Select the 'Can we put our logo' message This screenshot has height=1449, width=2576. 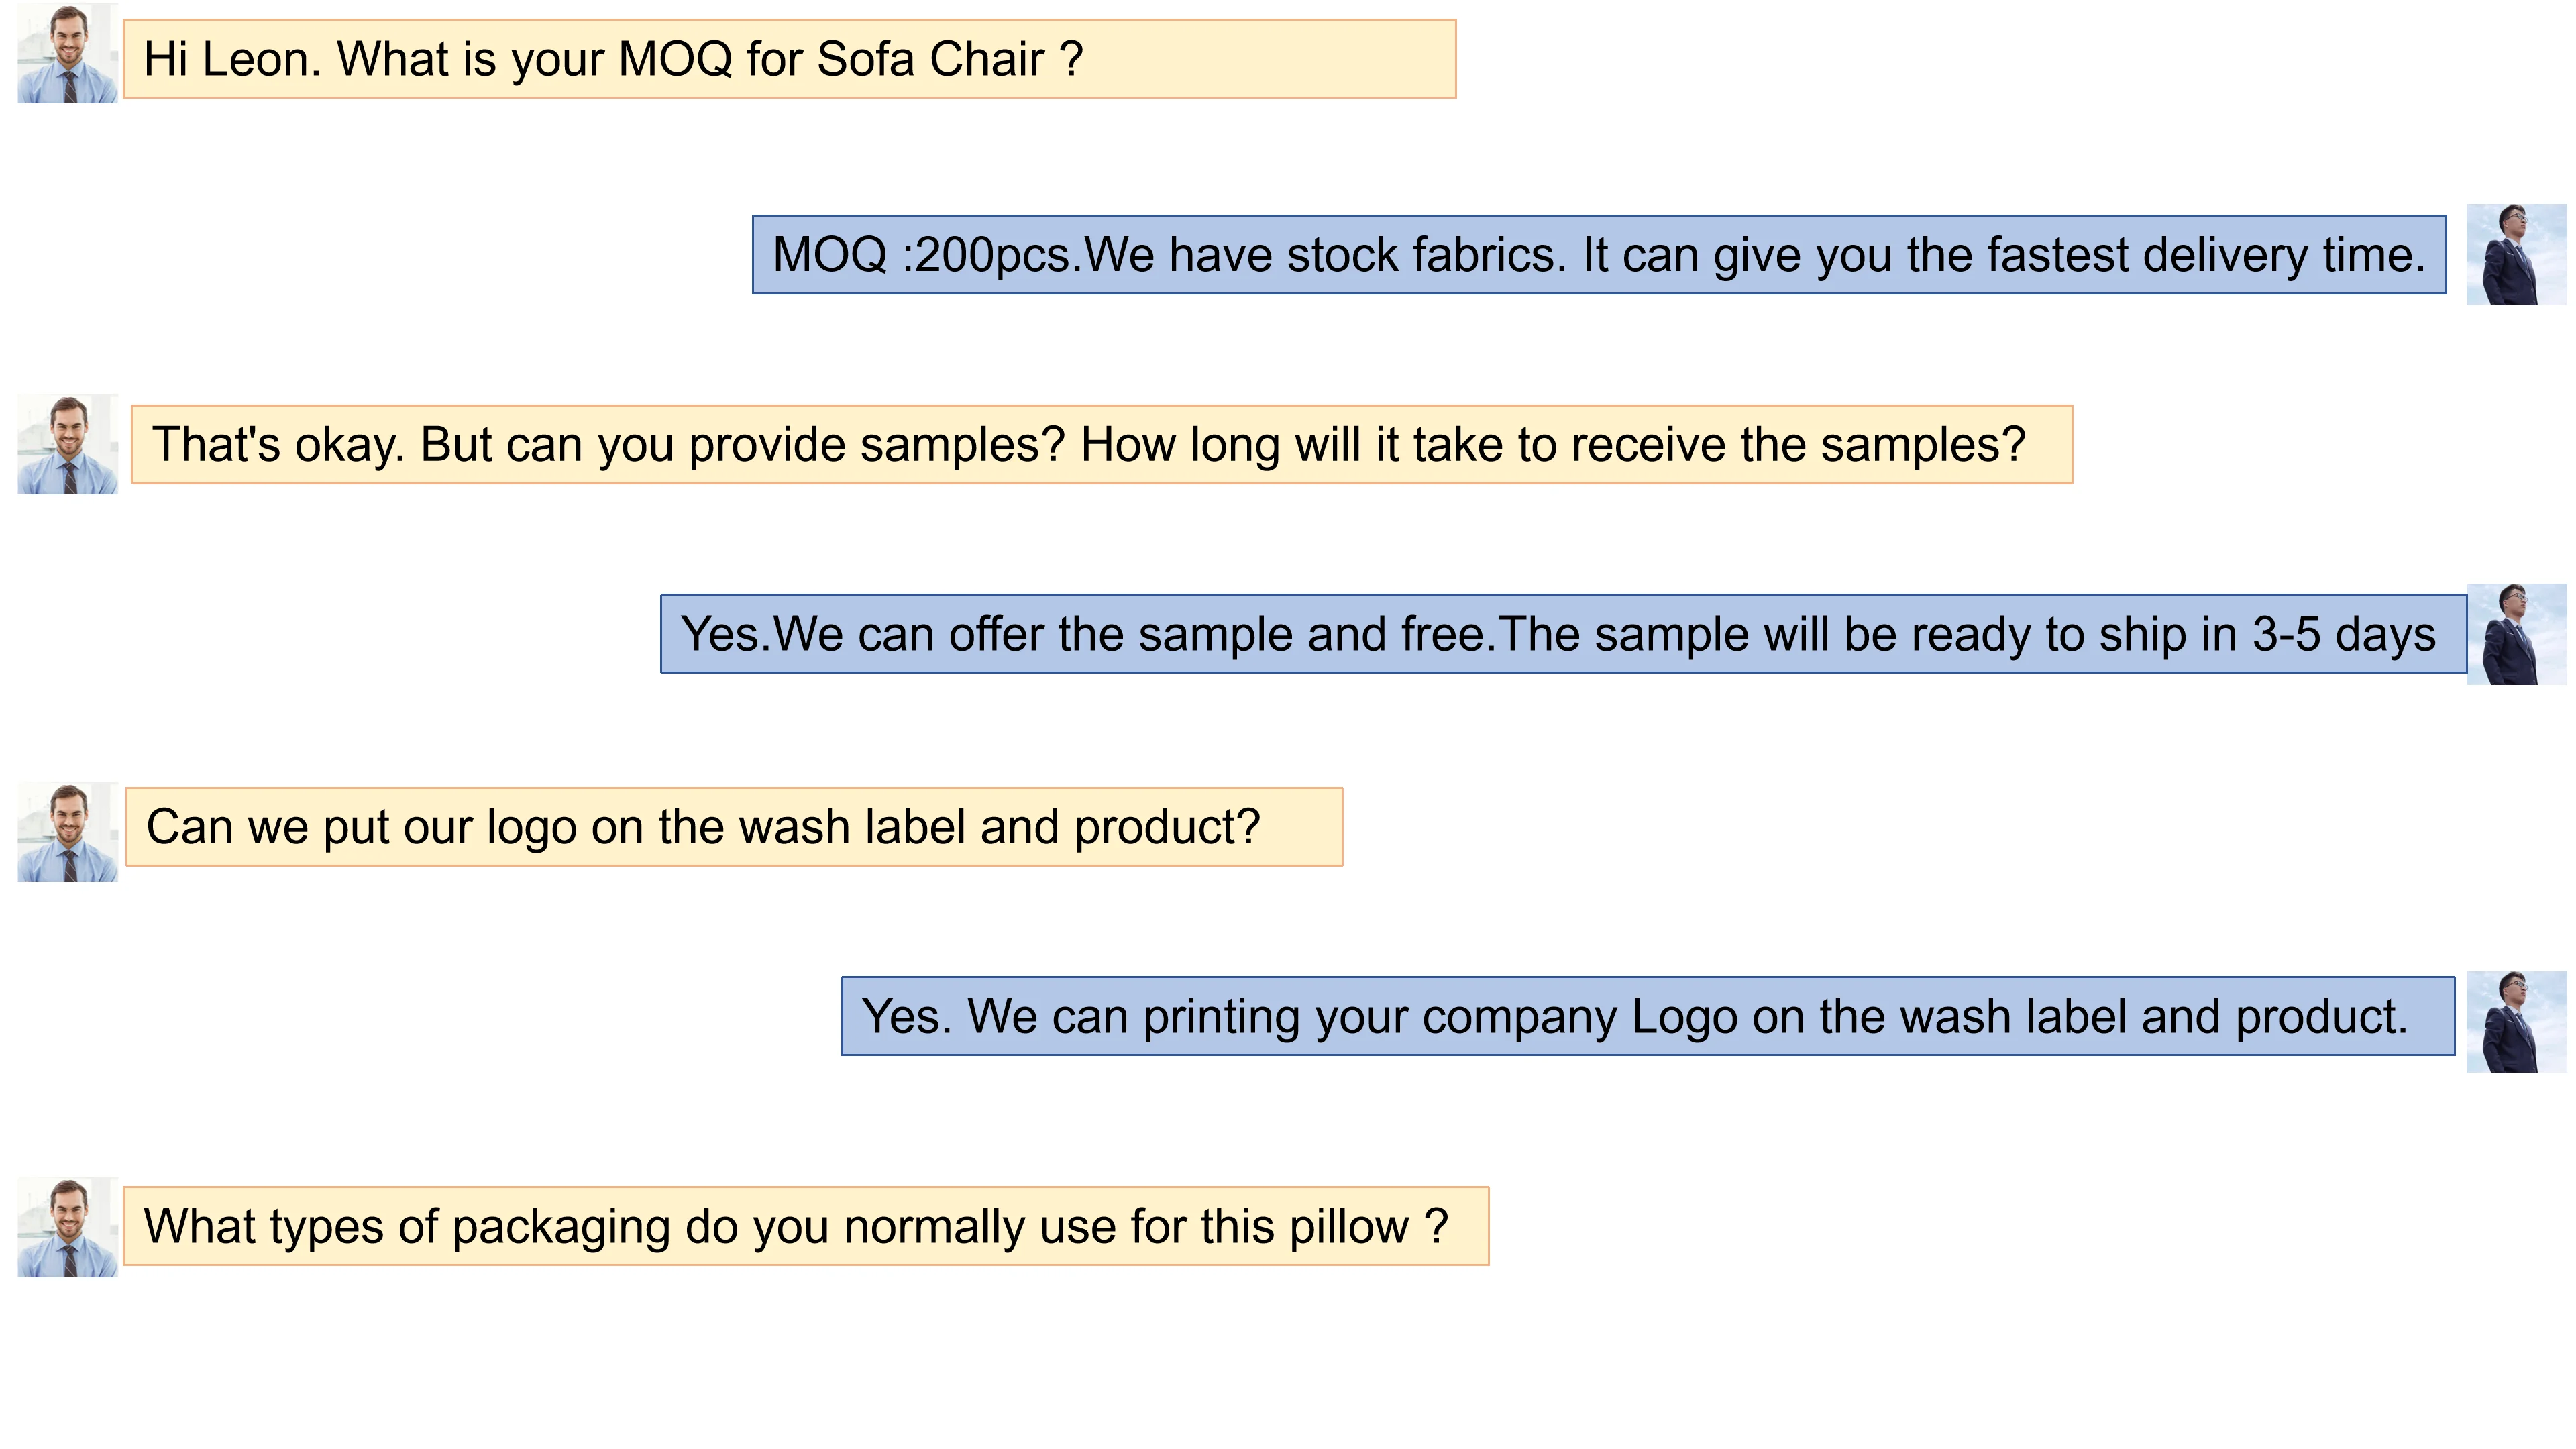pyautogui.click(x=733, y=827)
